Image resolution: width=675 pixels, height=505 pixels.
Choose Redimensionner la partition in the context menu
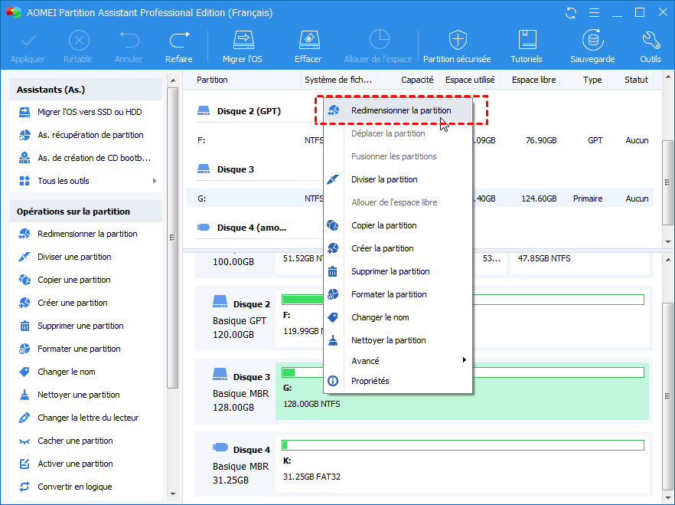[398, 110]
